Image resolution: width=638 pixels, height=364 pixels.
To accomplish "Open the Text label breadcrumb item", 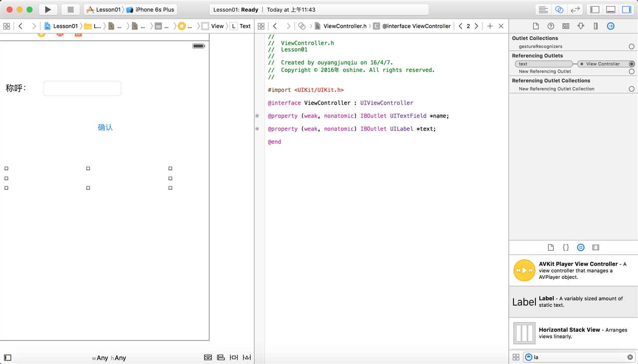I will [240, 26].
